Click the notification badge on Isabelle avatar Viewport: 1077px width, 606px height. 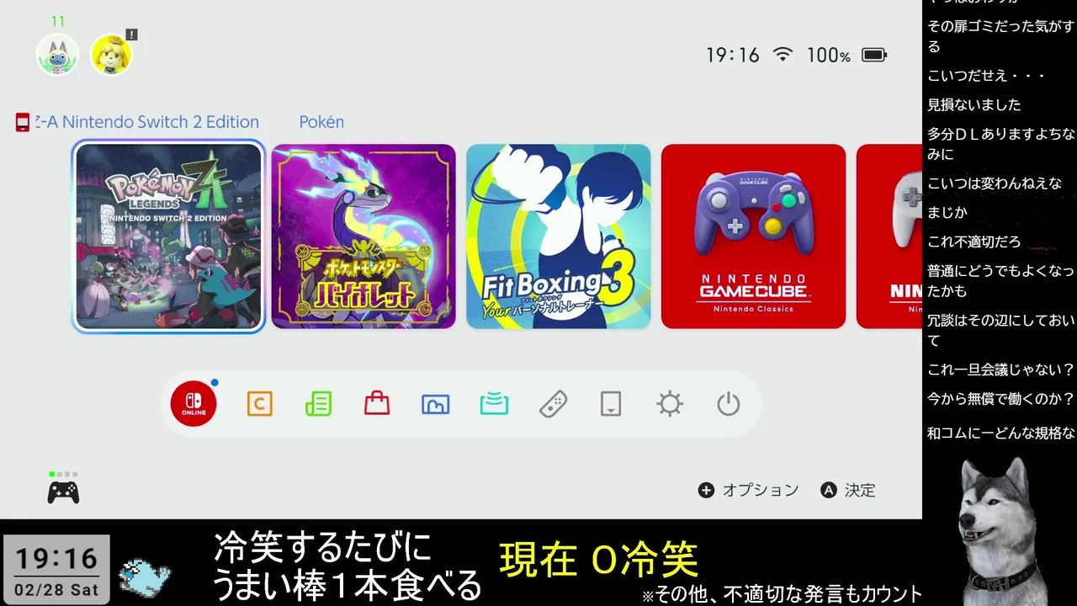(131, 35)
